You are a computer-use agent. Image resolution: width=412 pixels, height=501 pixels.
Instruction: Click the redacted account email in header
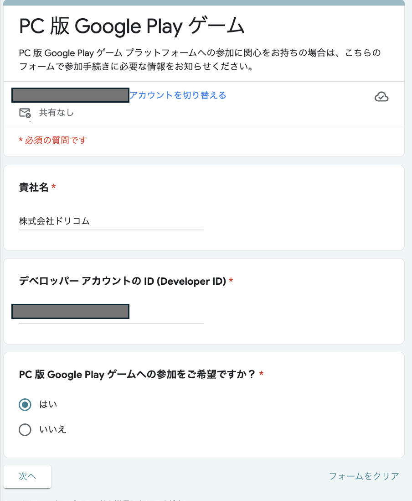70,95
